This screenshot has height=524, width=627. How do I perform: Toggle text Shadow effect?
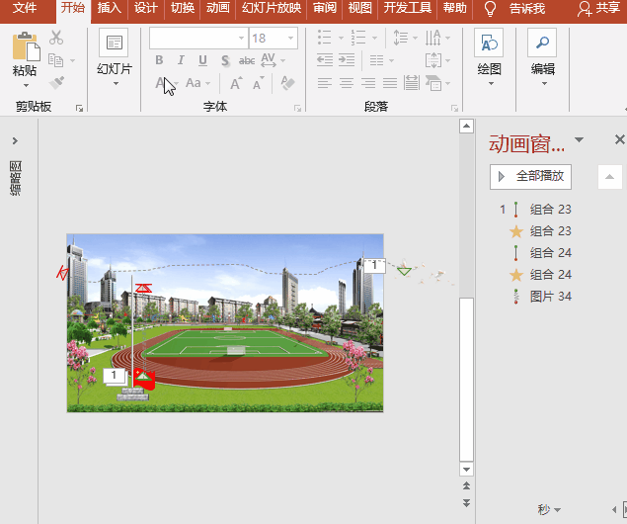(225, 60)
